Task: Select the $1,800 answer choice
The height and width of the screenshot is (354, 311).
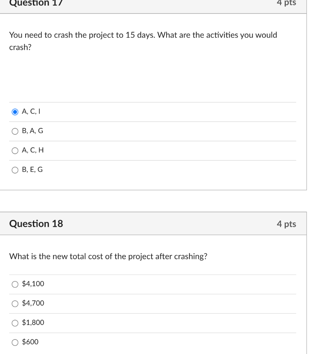Action: click(x=15, y=323)
